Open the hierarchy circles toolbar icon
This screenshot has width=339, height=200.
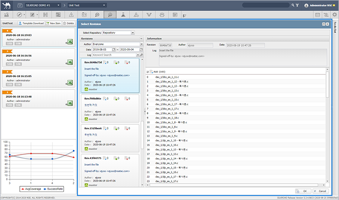tap(136, 15)
